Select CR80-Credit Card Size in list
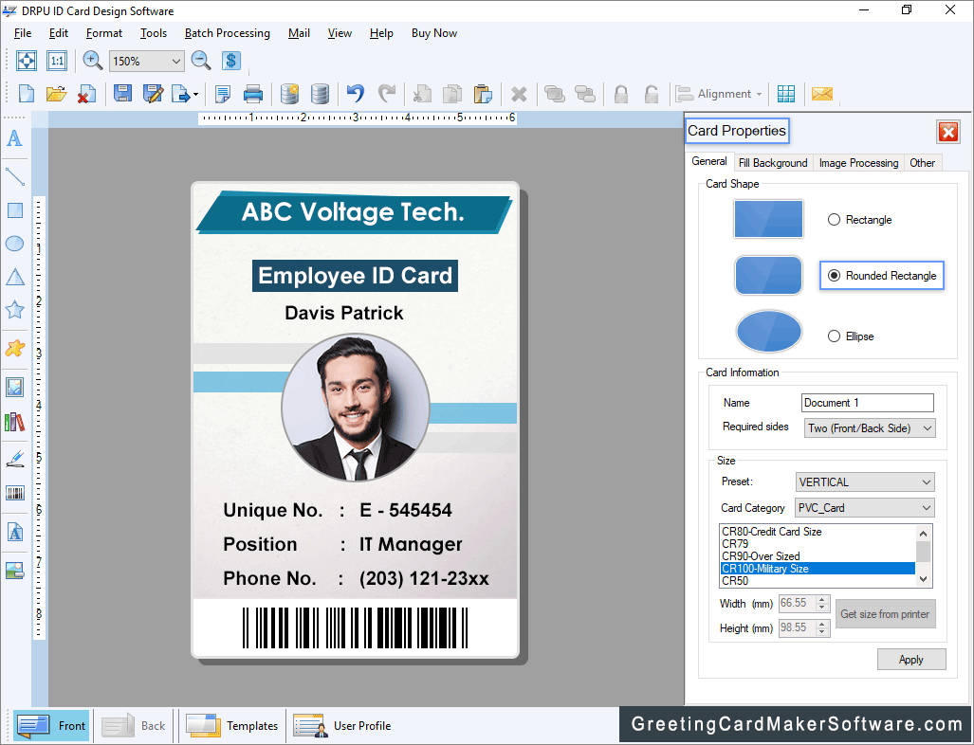 click(x=818, y=532)
